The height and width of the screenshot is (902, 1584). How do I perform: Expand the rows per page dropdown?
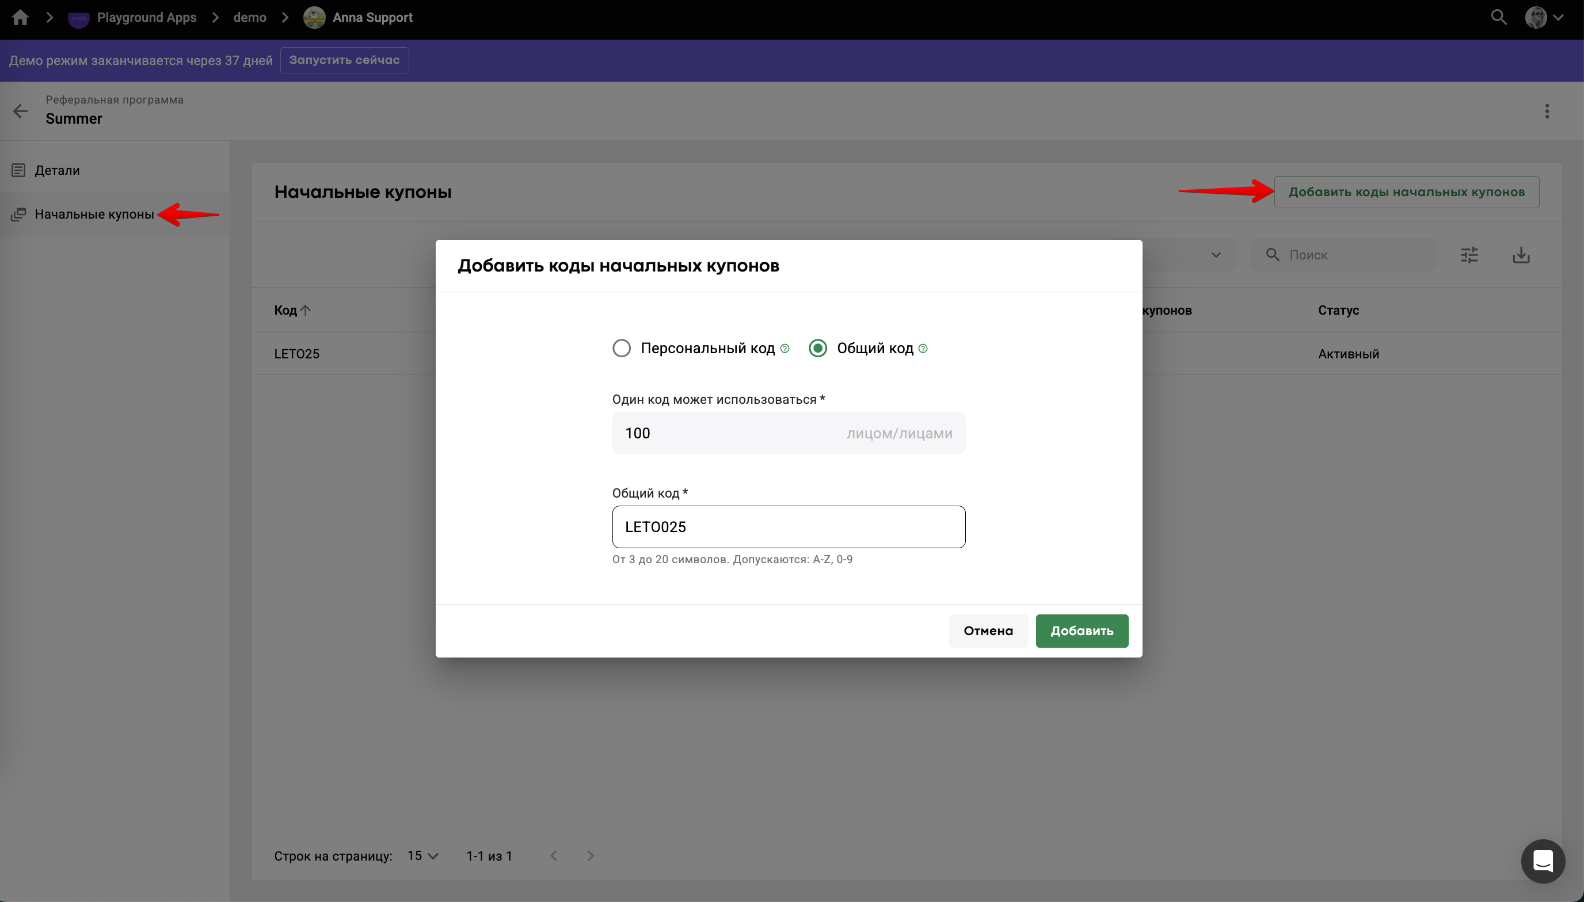422,855
